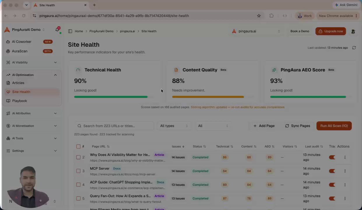Click Run All Scan (10) button

334,126
